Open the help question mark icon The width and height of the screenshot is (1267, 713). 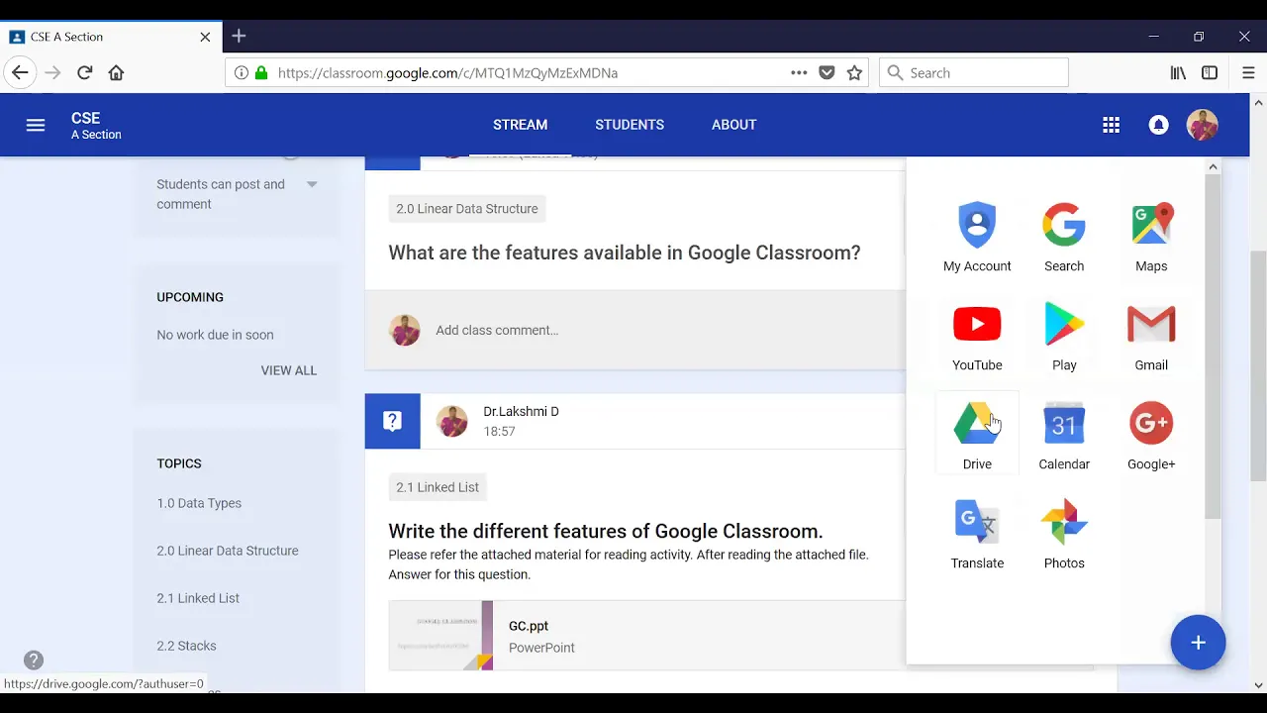coord(34,661)
